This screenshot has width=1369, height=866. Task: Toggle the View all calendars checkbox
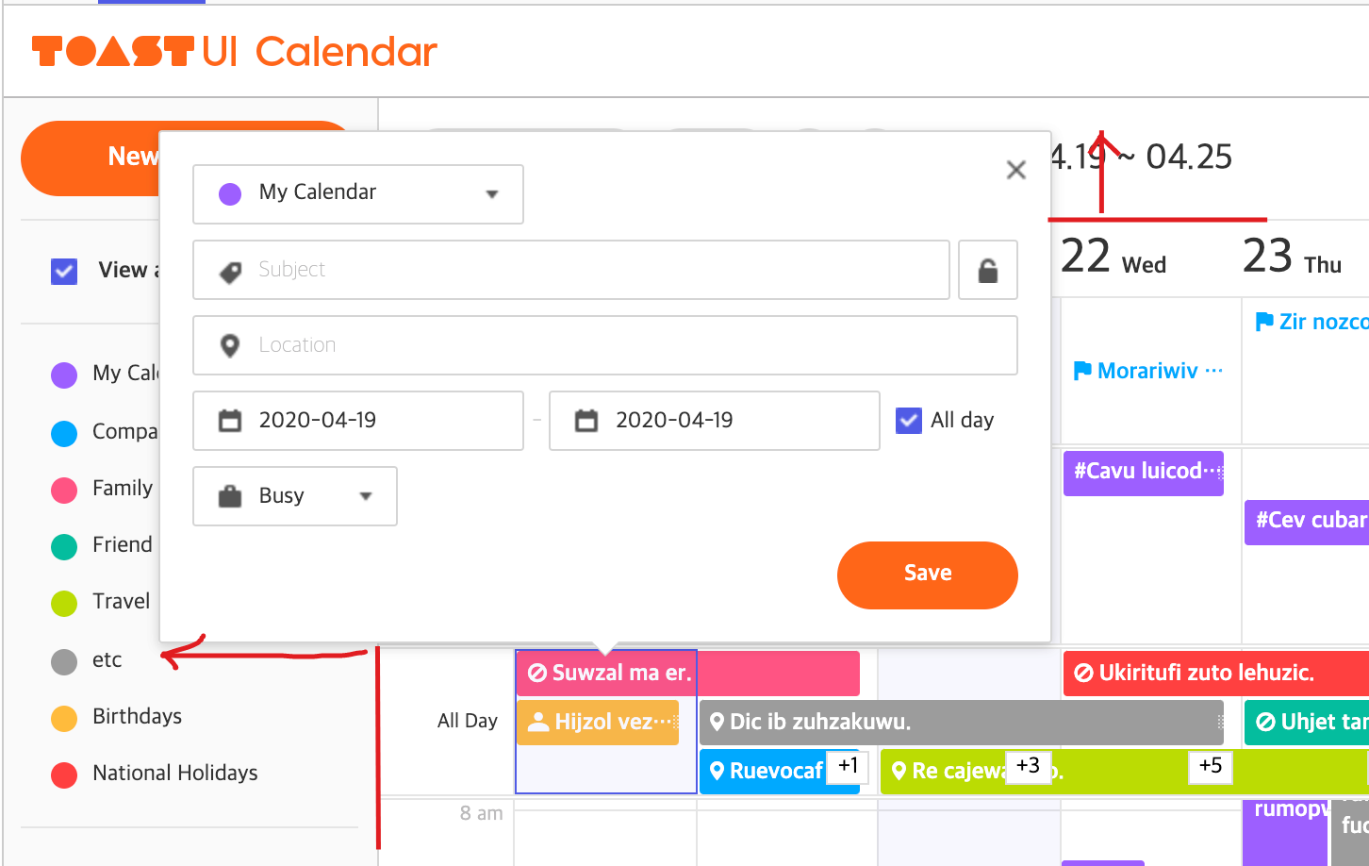click(63, 271)
